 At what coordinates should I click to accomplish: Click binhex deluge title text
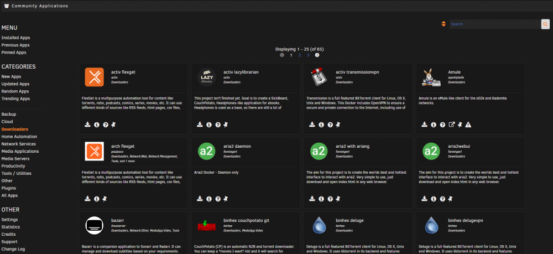pos(349,220)
